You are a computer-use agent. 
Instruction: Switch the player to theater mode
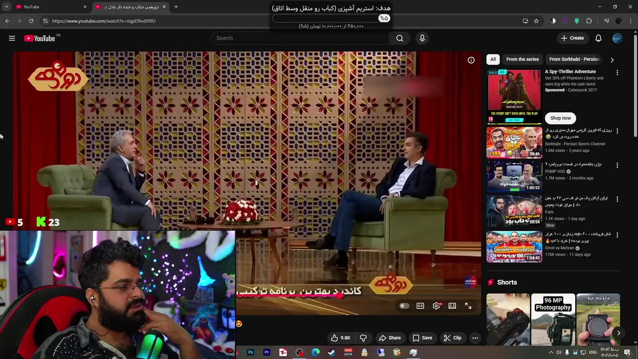click(x=452, y=306)
